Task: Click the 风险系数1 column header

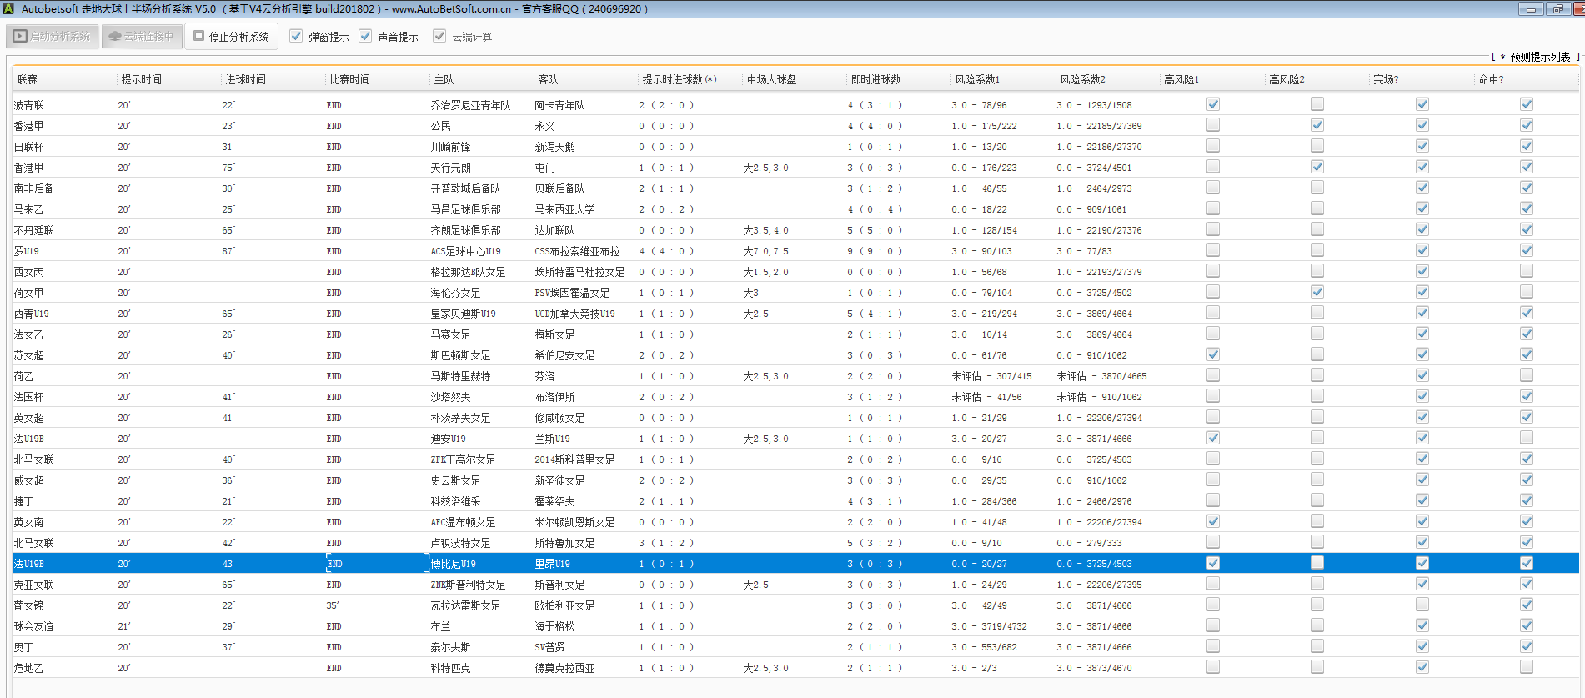Action: 977,79
